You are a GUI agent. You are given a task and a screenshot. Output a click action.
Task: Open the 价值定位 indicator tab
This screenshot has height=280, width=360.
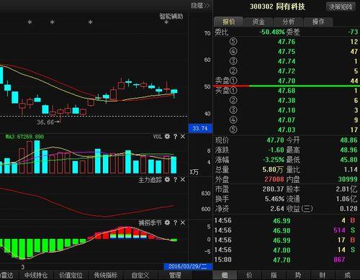[71, 275]
